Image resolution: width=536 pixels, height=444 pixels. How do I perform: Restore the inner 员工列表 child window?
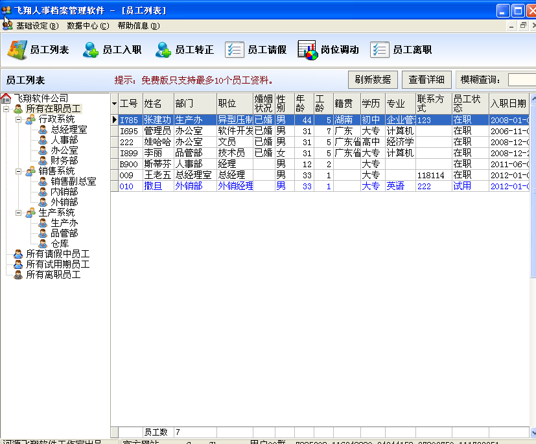tap(523, 26)
